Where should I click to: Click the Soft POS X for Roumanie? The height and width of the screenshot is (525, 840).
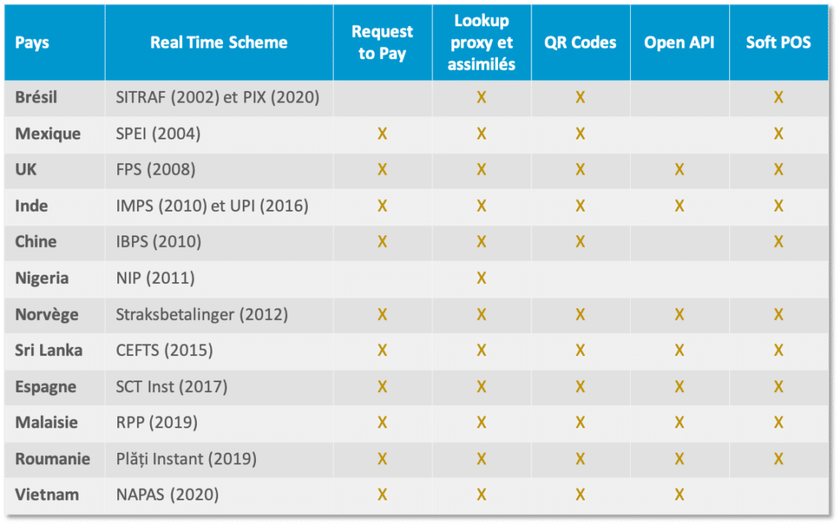[778, 459]
